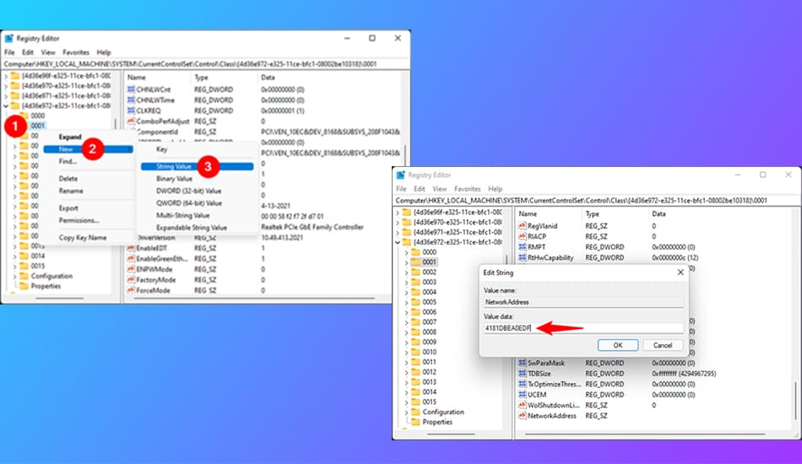The height and width of the screenshot is (464, 802).
Task: Click the EnableEDT string icon
Action: pyautogui.click(x=131, y=248)
